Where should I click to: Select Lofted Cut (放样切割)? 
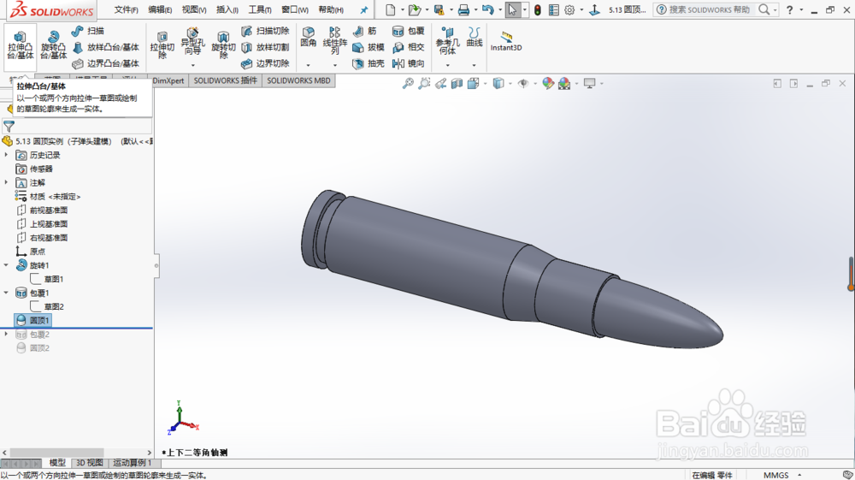coord(265,47)
